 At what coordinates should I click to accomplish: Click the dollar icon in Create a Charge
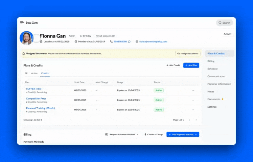coord(145,134)
